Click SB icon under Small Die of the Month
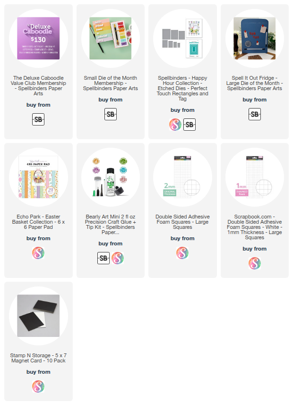Image resolution: width=293 pixels, height=411 pixels. [x=110, y=114]
